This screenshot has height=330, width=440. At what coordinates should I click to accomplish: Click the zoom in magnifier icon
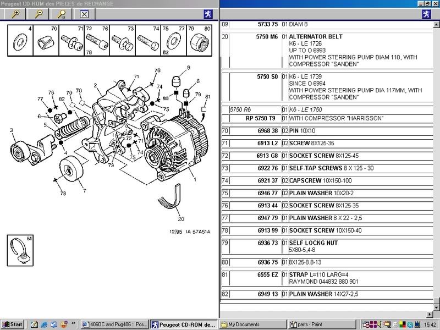point(15,14)
